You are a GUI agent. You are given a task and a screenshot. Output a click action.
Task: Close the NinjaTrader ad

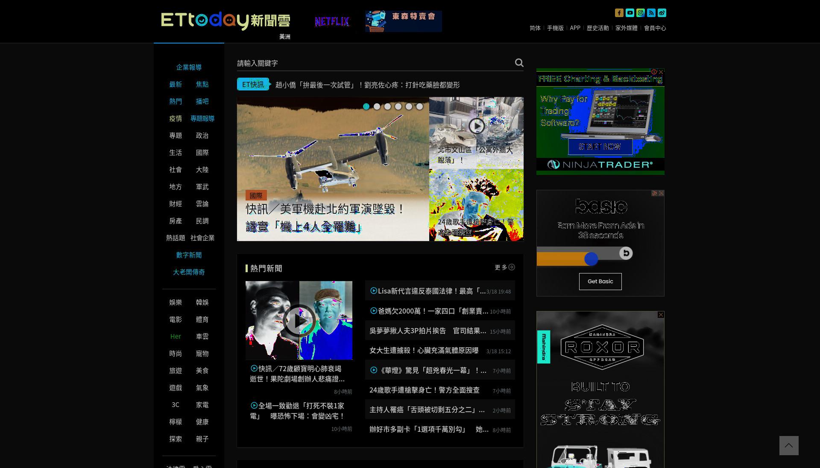tap(661, 72)
